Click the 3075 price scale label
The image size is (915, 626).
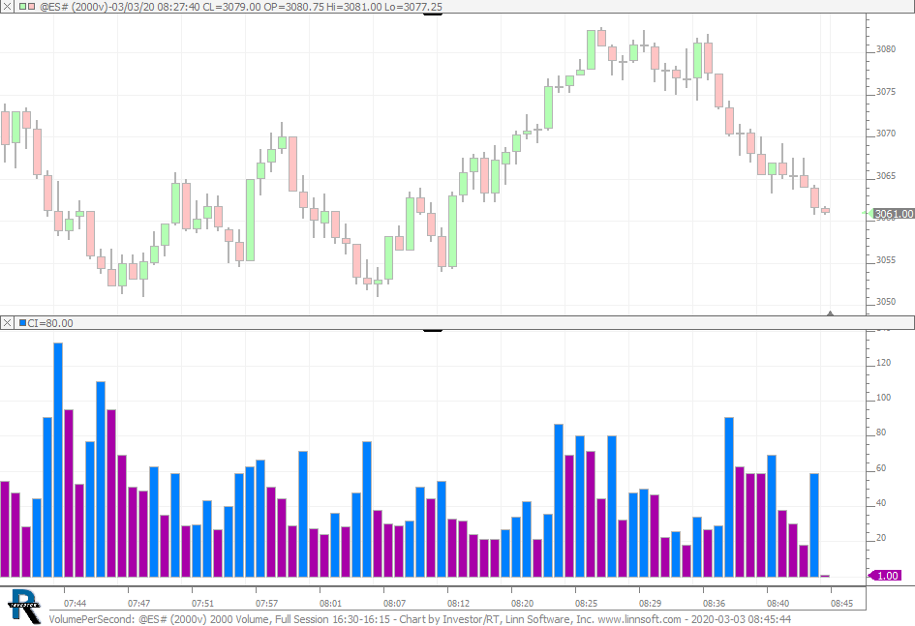click(886, 92)
